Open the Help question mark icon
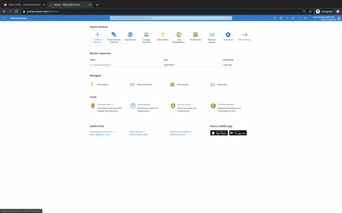Image resolution: width=342 pixels, height=213 pixels. [x=299, y=18]
